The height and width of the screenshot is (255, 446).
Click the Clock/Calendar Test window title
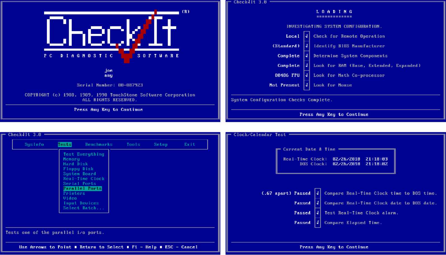tap(260, 135)
